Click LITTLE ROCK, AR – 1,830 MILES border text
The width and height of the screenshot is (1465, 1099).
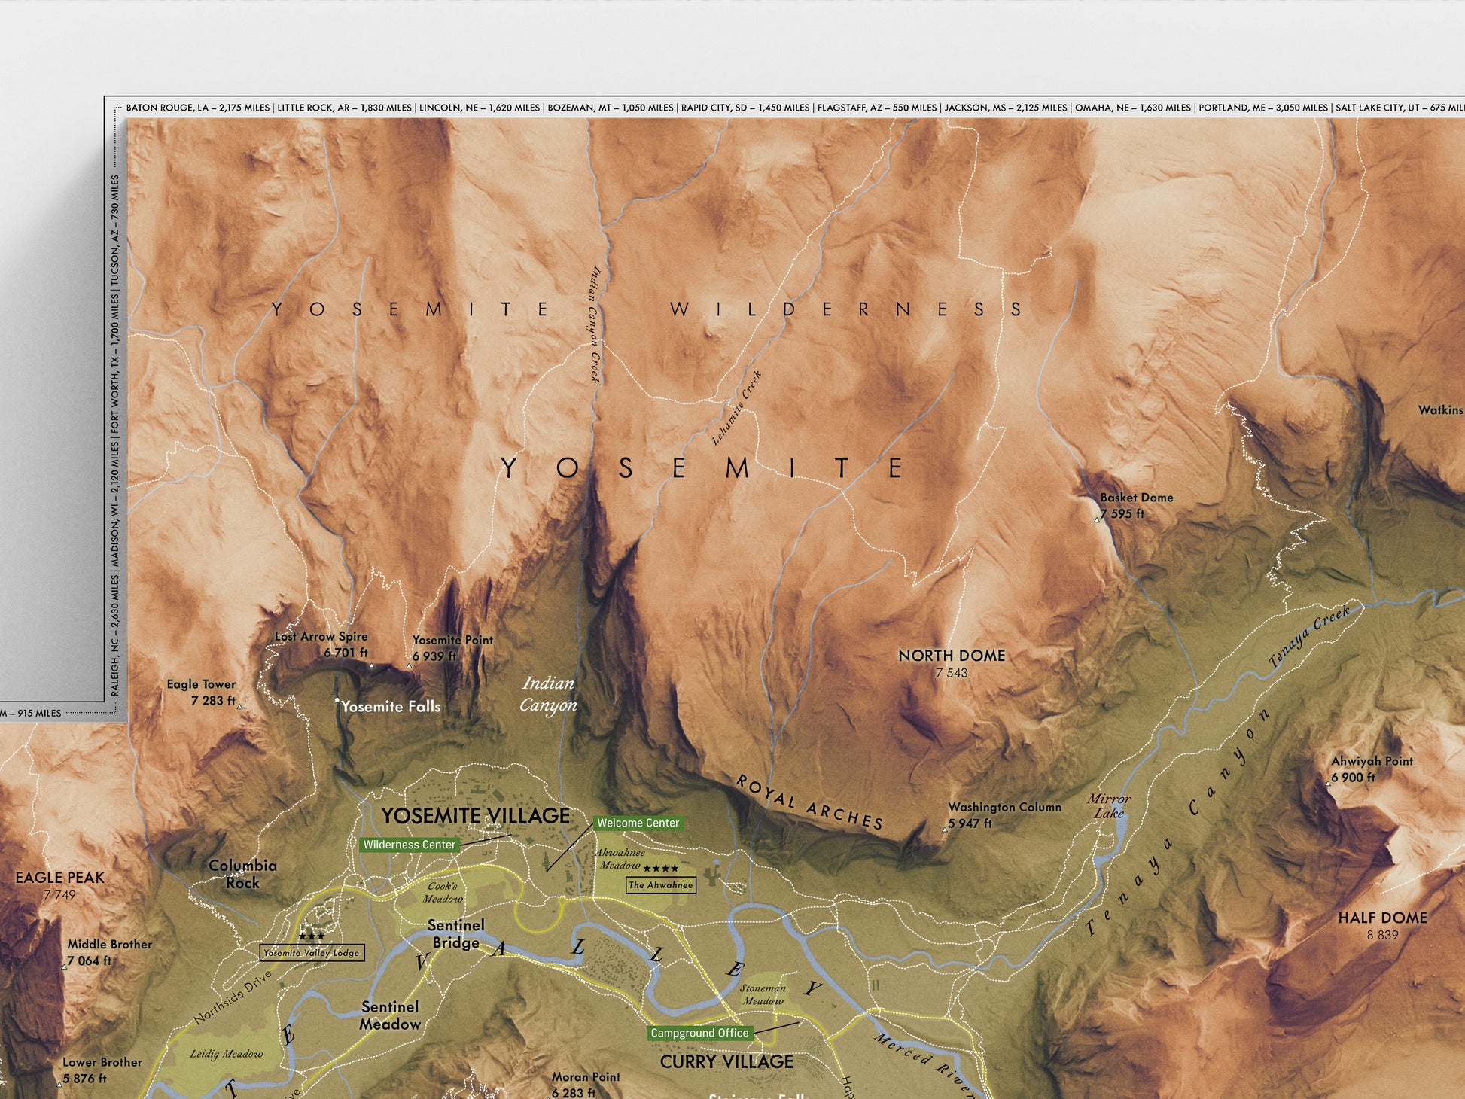345,108
